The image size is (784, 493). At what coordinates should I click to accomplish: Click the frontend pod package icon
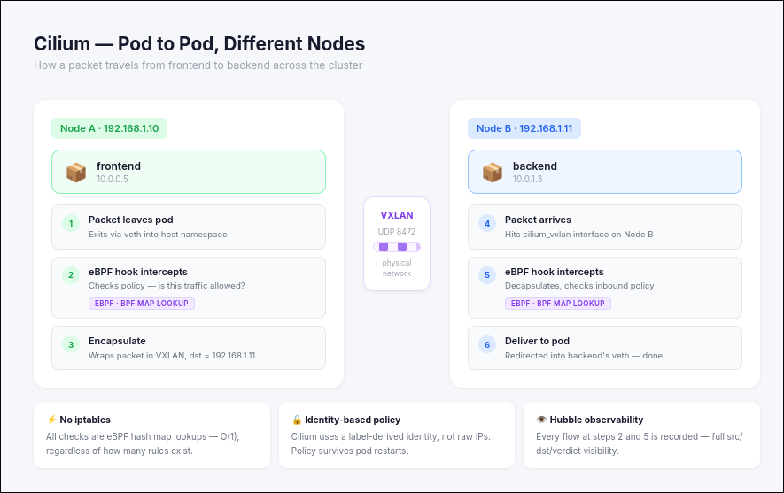[76, 172]
